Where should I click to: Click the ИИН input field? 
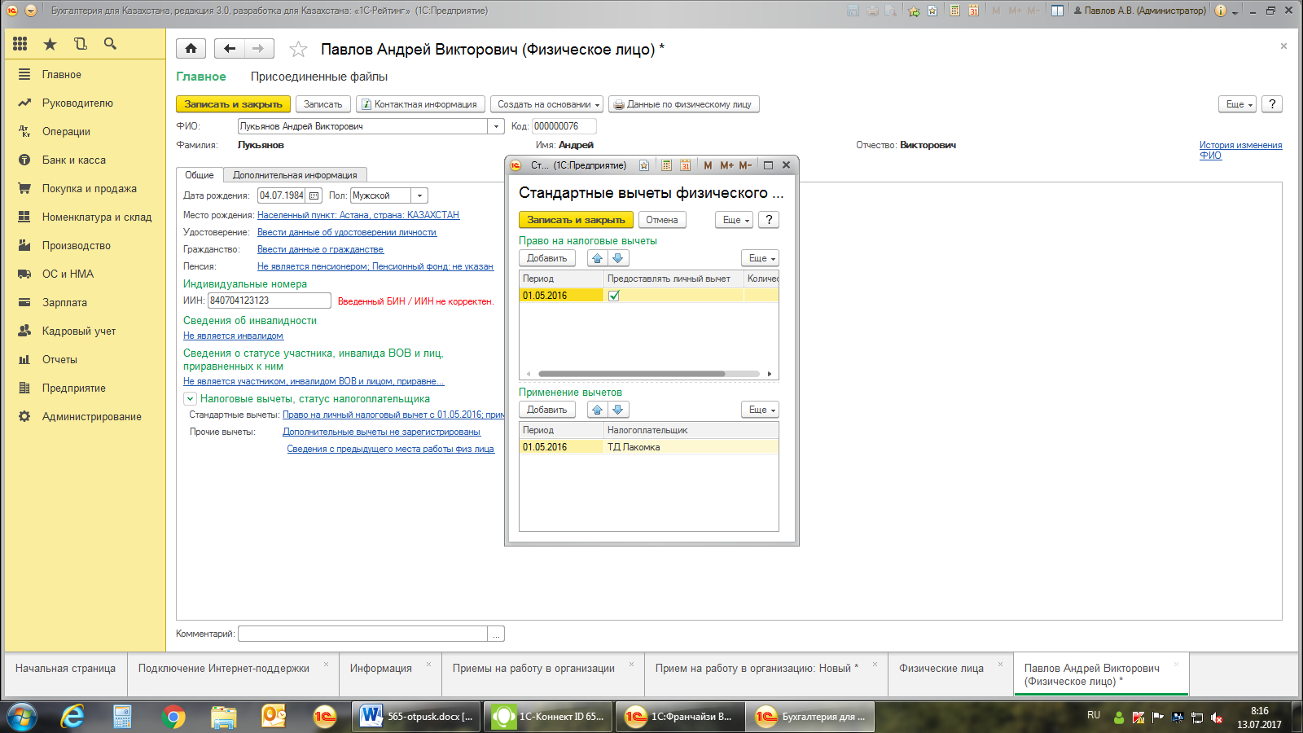click(270, 301)
